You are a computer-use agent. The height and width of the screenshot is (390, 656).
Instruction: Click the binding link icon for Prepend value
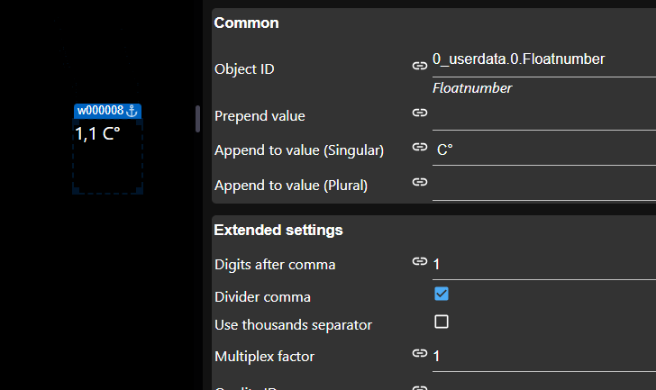tap(419, 113)
